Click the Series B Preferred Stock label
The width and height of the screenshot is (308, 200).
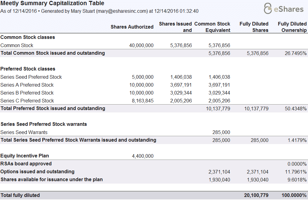[27, 93]
